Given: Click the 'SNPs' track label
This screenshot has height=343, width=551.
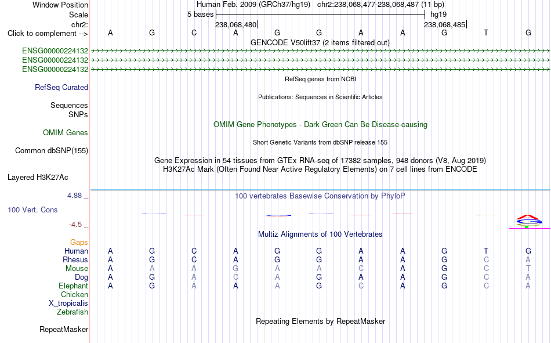Looking at the screenshot, I should 78,115.
